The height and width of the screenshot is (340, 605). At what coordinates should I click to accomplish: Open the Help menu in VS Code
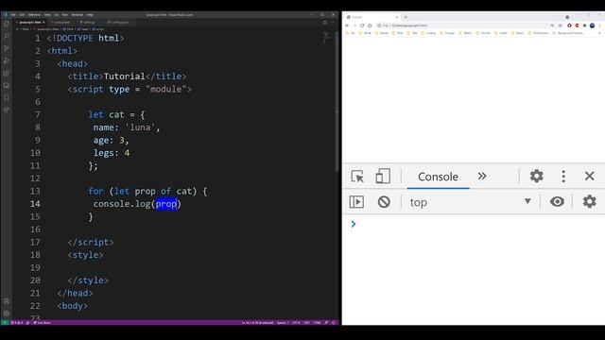[90, 15]
